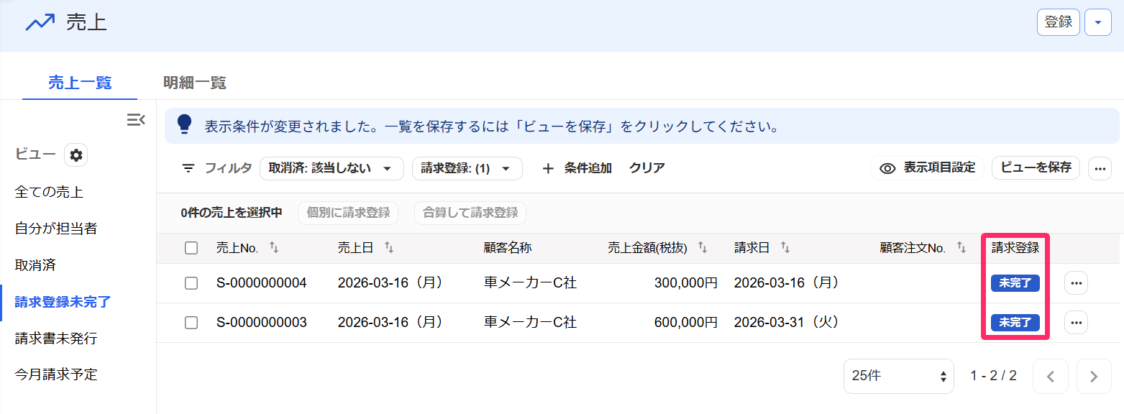
Task: Click sales number S-0000000003
Action: 262,323
